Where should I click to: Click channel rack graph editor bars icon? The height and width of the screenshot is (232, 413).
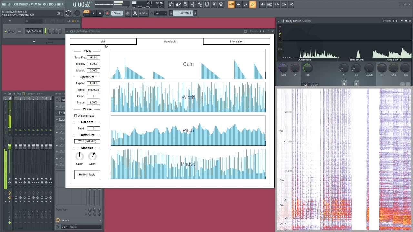click(x=69, y=21)
